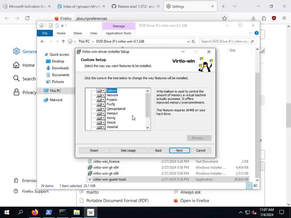
Task: Open the Manage contextual tab
Action: [x=119, y=26]
